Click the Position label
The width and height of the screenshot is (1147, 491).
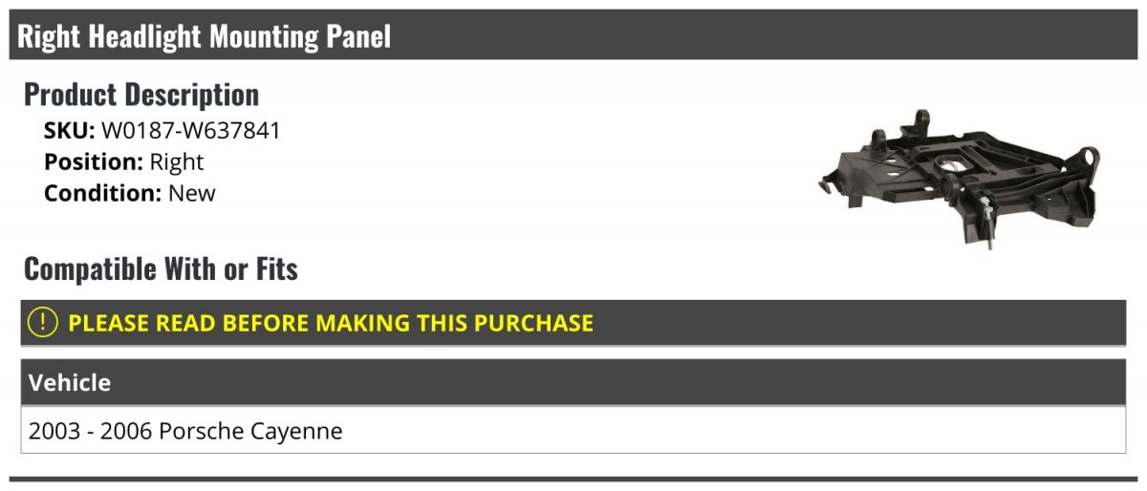click(x=94, y=162)
